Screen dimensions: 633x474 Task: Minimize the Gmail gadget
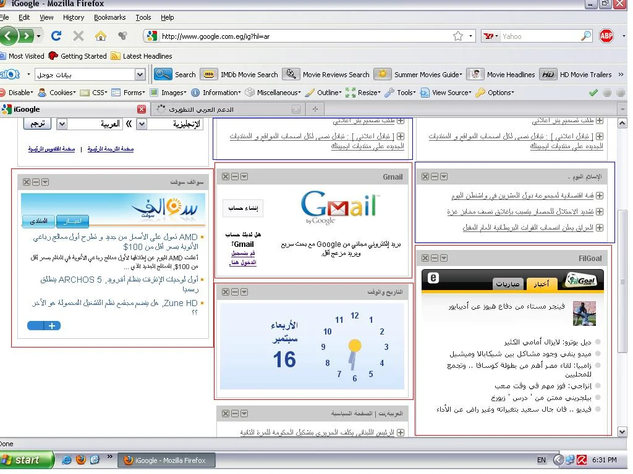tap(235, 177)
